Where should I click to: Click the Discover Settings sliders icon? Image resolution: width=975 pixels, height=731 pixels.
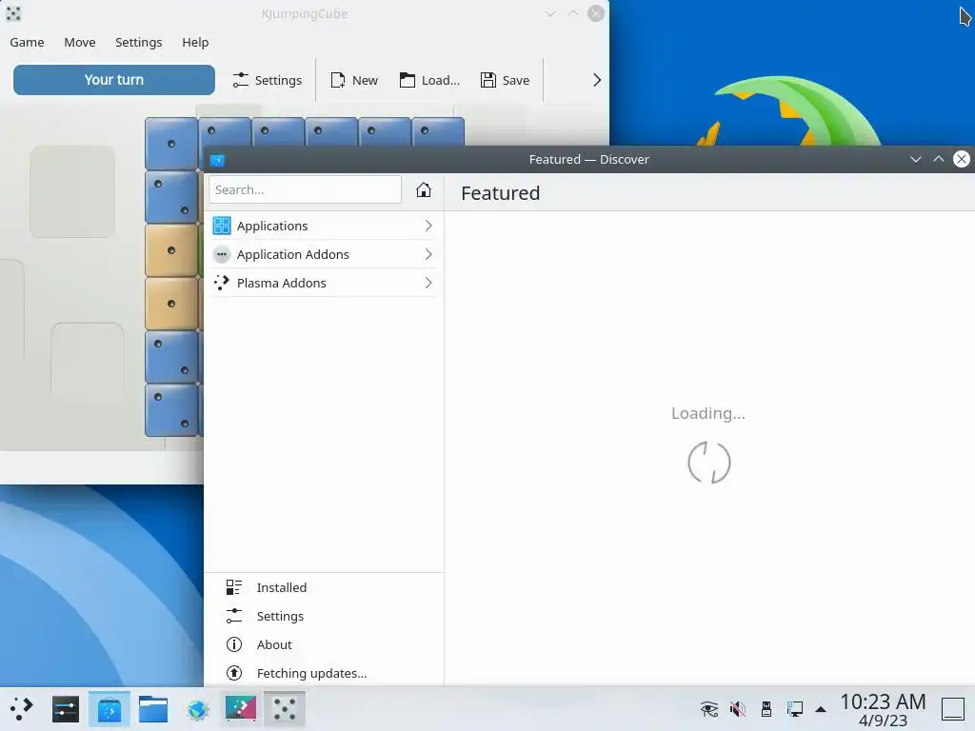point(234,616)
